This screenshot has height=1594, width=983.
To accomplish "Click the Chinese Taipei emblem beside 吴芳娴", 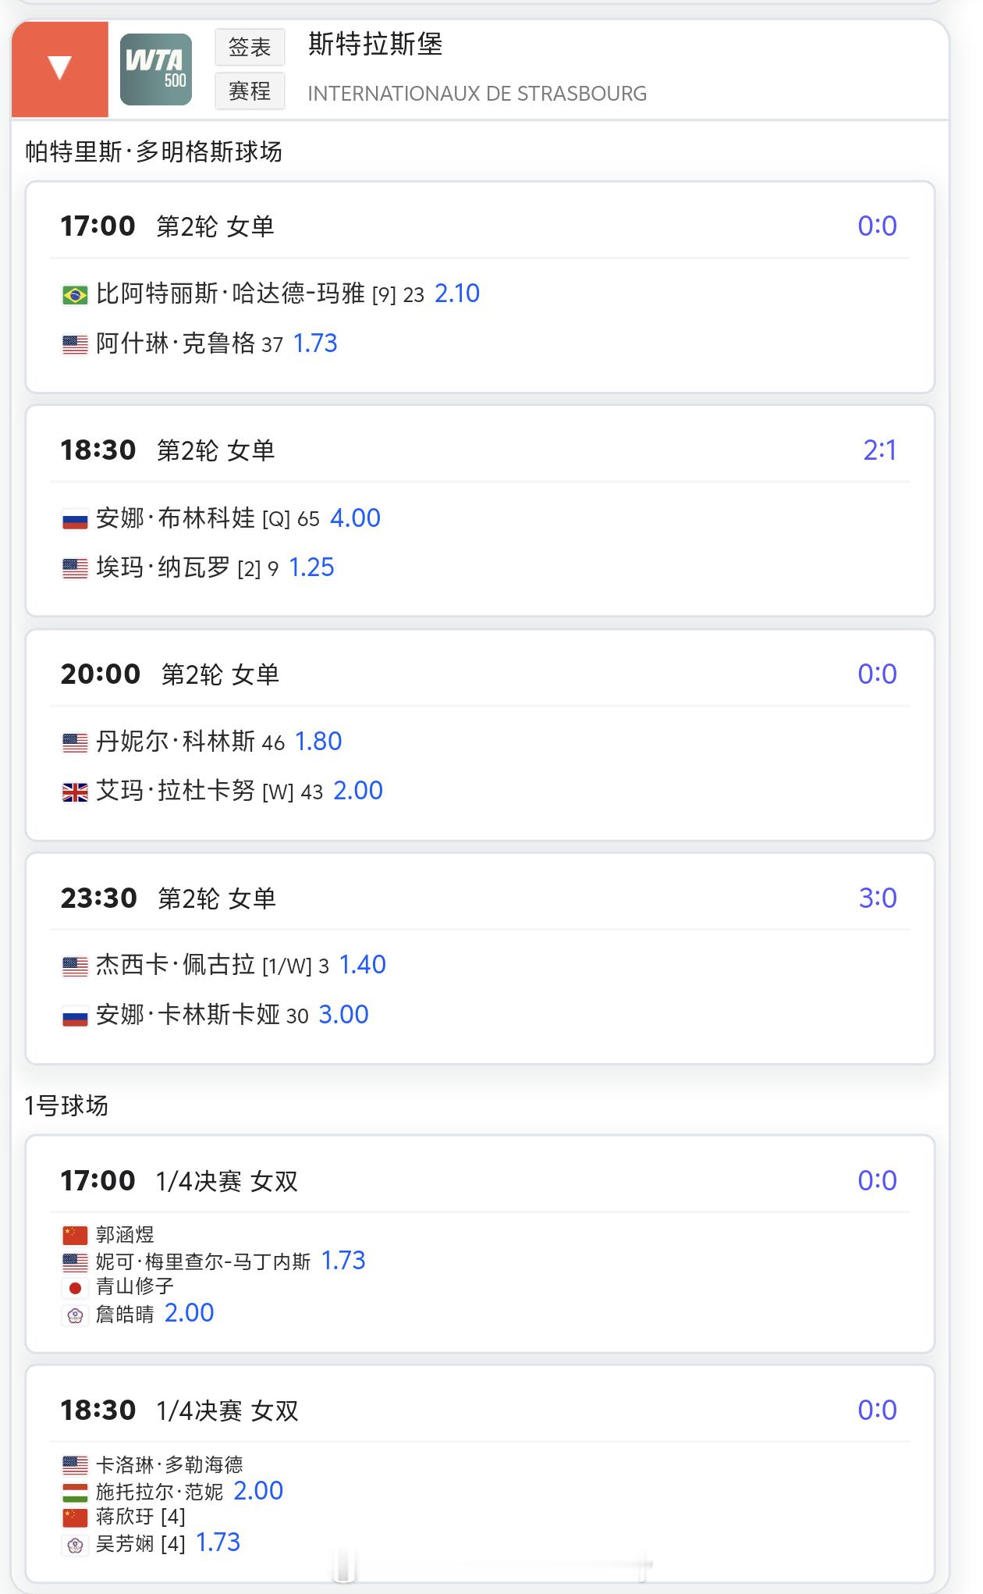I will pyautogui.click(x=75, y=1544).
